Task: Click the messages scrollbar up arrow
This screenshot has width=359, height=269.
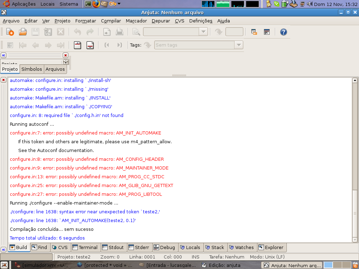Action: coord(355,80)
